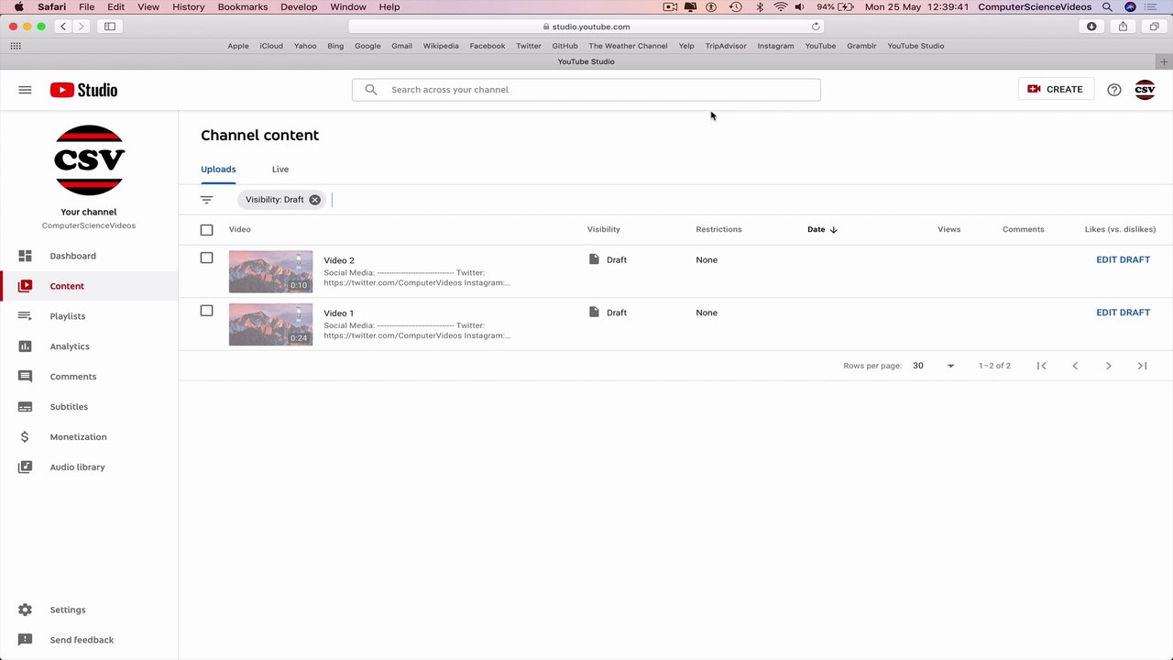The image size is (1173, 660).
Task: Click the Settings gear icon
Action: pos(25,610)
